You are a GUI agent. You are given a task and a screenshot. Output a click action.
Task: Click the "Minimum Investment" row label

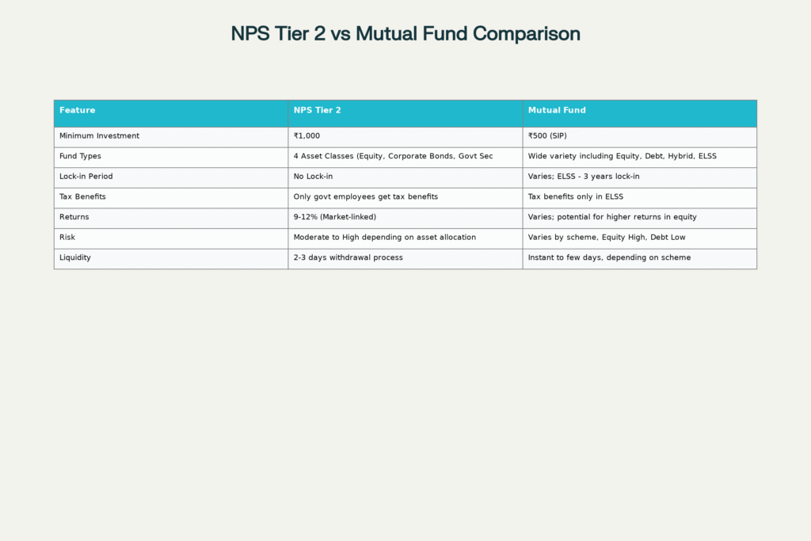(x=99, y=136)
